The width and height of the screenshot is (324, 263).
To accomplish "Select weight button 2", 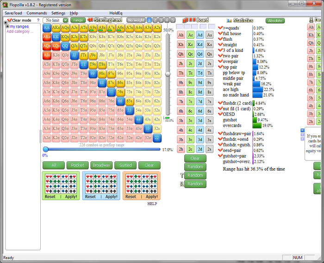I will click(155, 20).
